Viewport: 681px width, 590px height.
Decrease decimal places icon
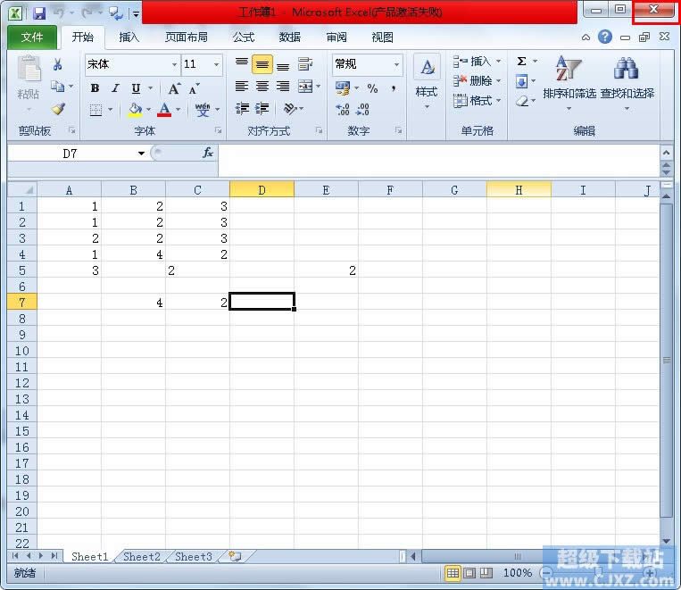pyautogui.click(x=362, y=109)
